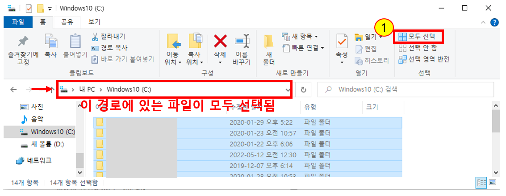The height and width of the screenshot is (196, 506).
Task: Select Windows10 (C:) in the navigation pane
Action: tap(39, 132)
